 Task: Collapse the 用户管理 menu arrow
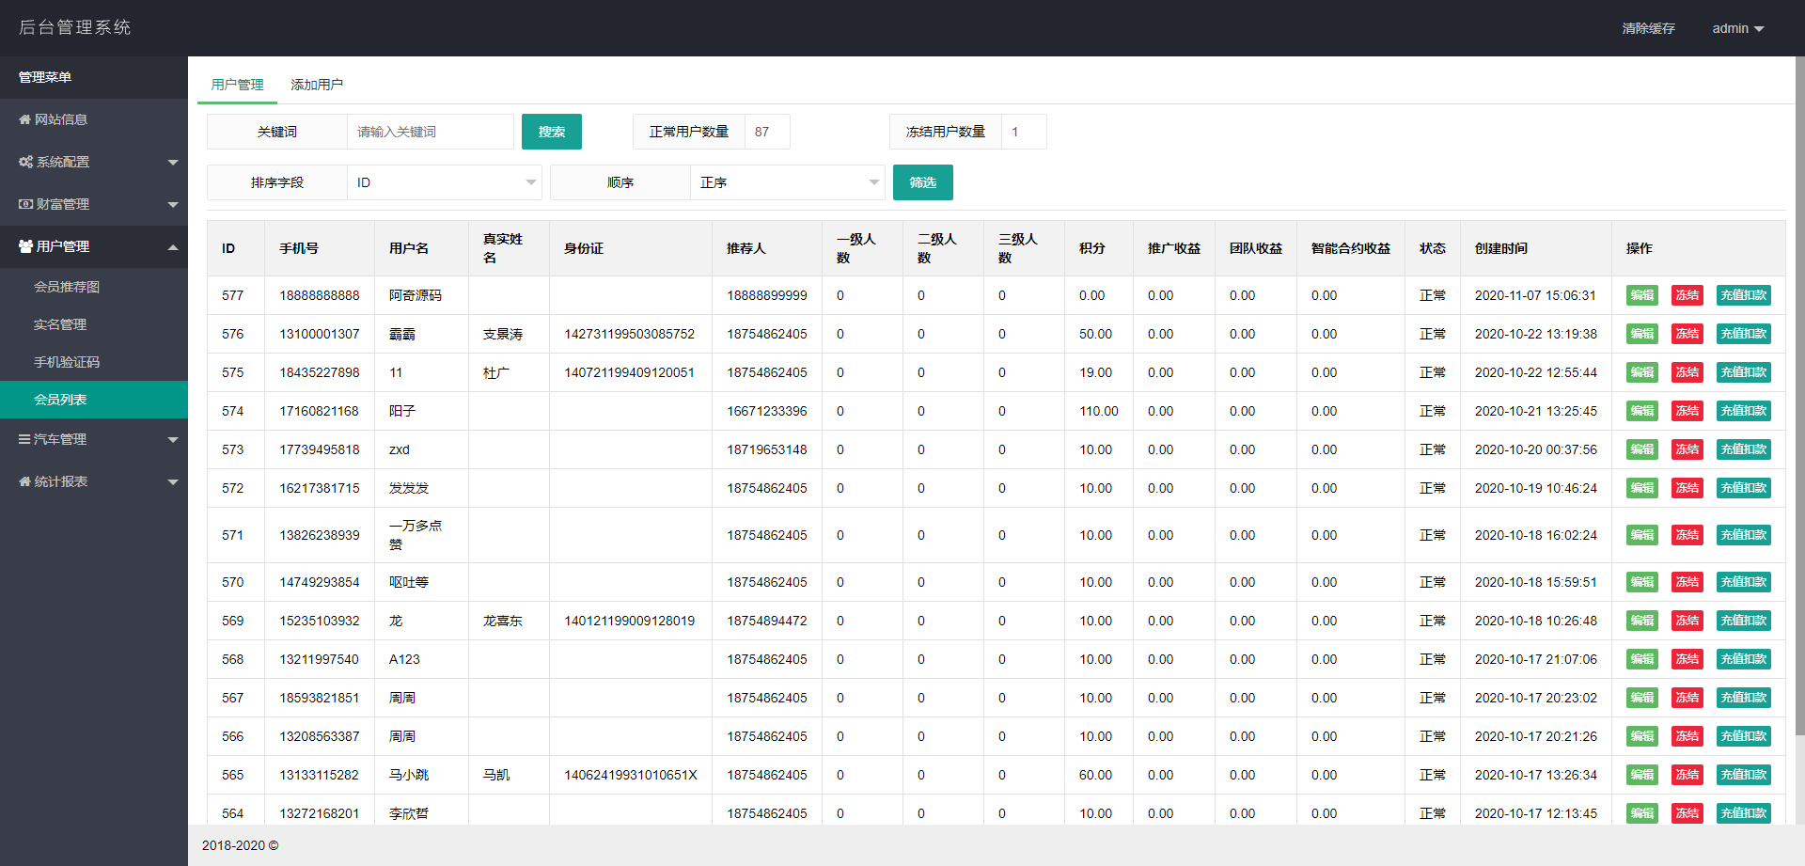pos(173,247)
